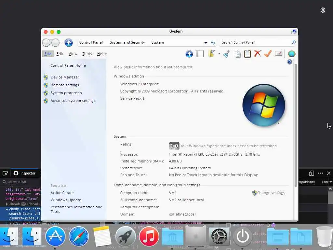This screenshot has width=333, height=250.
Task: Toggle the preview pane layout icon in toolbar
Action: [200, 54]
